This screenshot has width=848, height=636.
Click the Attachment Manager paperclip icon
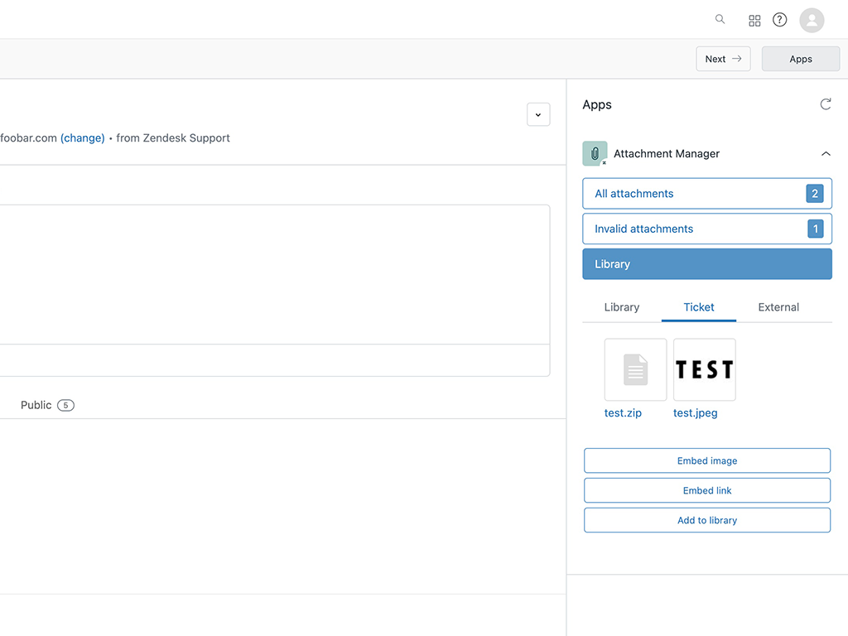point(595,153)
